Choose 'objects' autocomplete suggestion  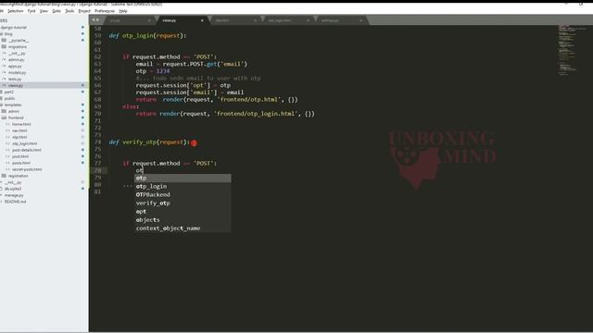183,220
